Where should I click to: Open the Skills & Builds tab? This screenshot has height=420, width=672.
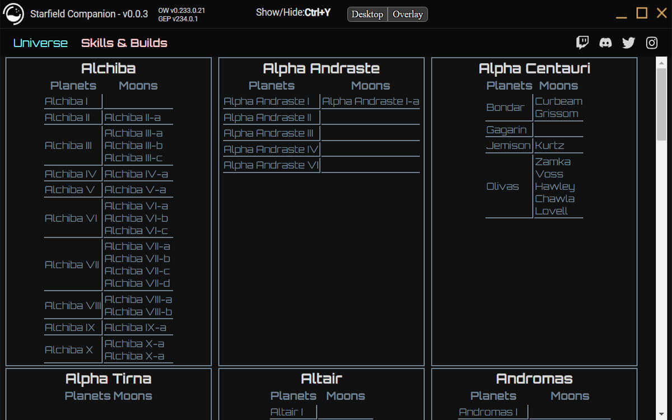[124, 42]
